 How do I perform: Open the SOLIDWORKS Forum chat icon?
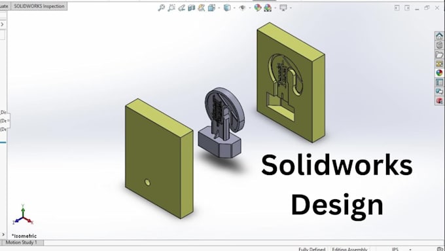[x=439, y=92]
